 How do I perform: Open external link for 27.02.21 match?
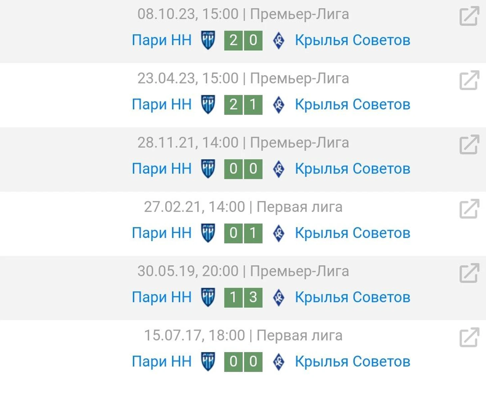tap(469, 208)
